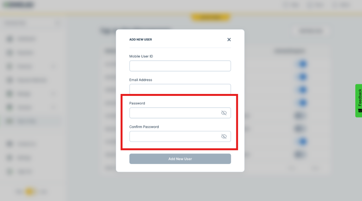The height and width of the screenshot is (201, 362).
Task: Toggle visibility in the Confirm Password field
Action: [224, 136]
